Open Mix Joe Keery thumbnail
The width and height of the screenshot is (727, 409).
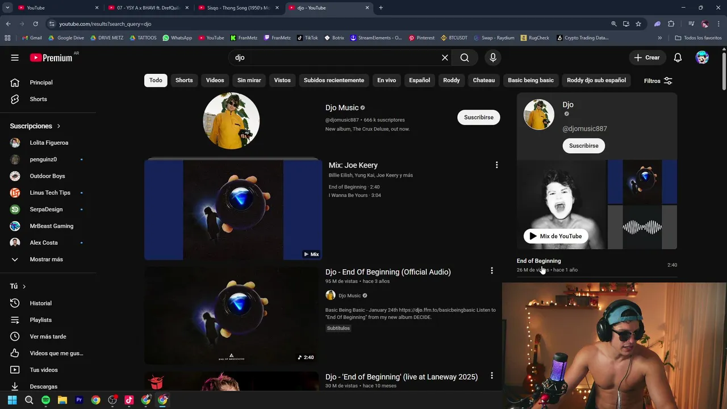pos(233,210)
